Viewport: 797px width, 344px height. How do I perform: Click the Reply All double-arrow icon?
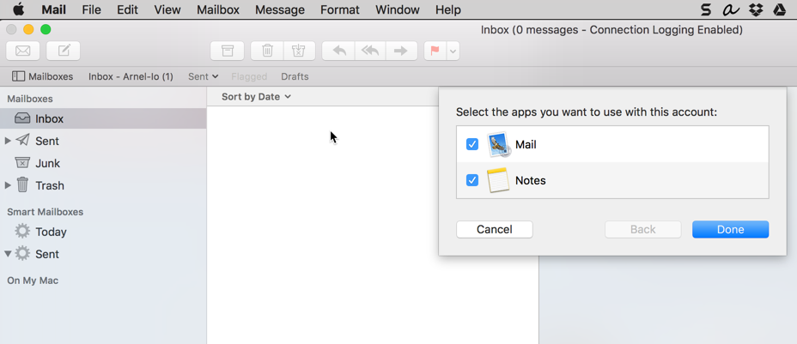(x=370, y=51)
